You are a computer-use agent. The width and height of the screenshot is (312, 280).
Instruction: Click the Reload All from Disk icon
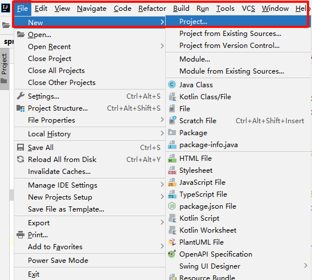[x=20, y=160]
